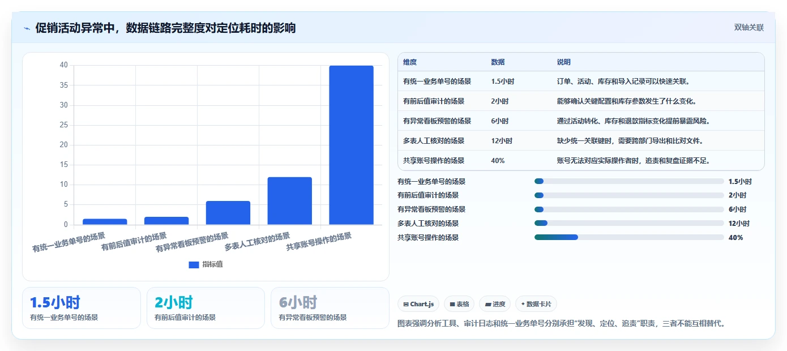Viewport: 787px width, 351px height.
Task: Click the 40% value beside its progress bar
Action: (735, 238)
